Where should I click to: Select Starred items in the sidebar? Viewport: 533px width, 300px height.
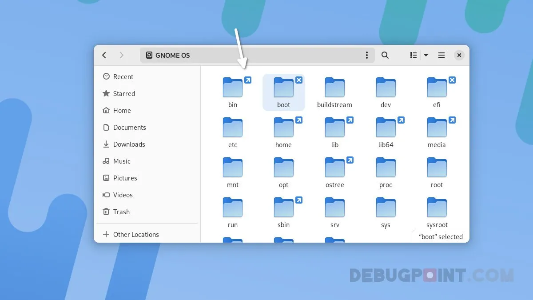coord(124,93)
